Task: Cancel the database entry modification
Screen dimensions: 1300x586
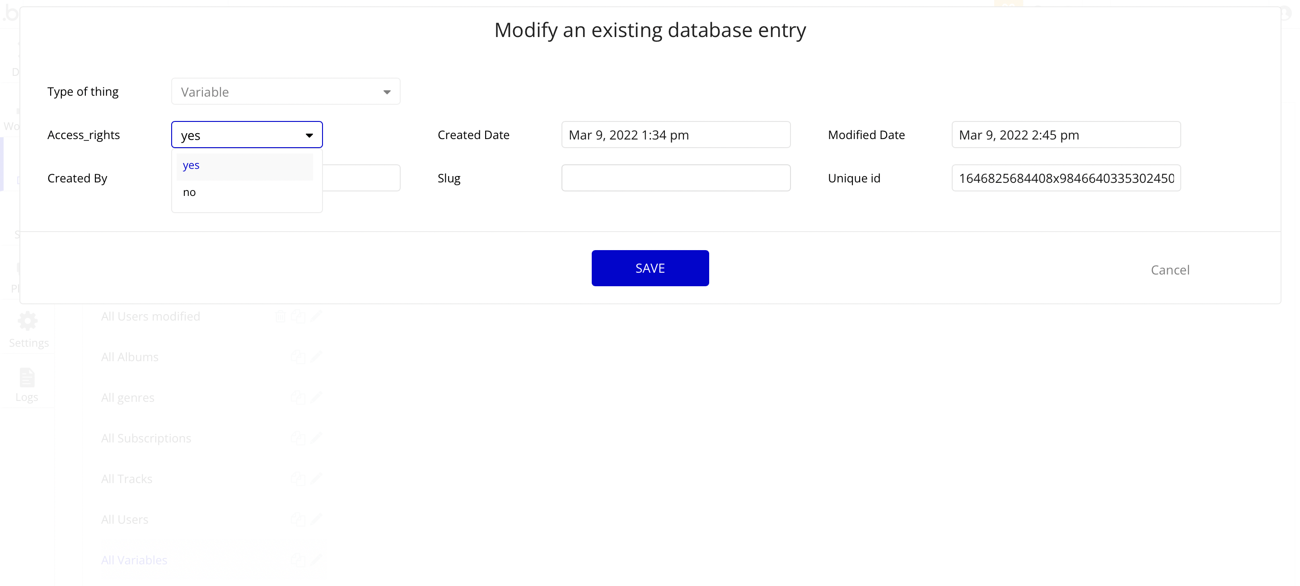Action: click(x=1169, y=270)
